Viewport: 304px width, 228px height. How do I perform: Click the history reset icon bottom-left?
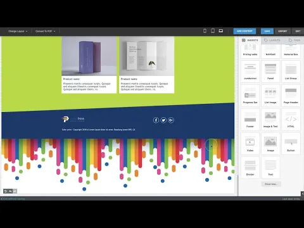[x=6, y=191]
